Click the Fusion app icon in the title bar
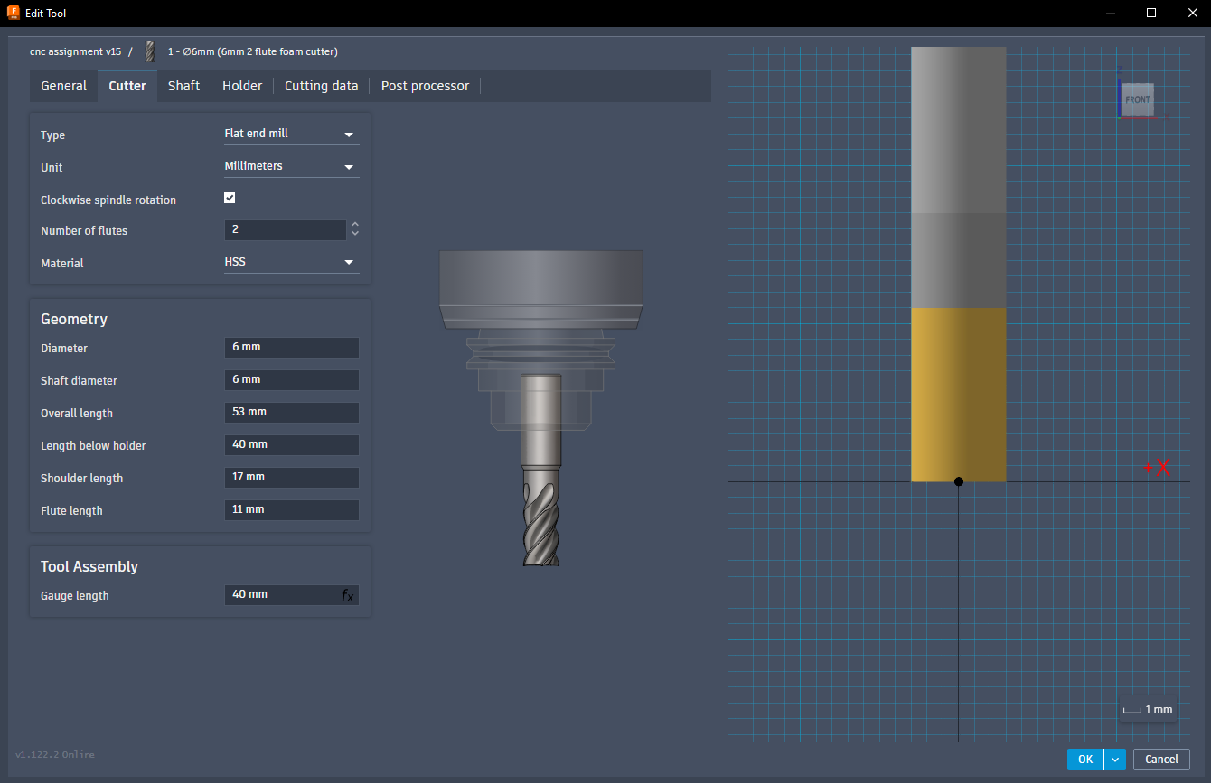This screenshot has height=783, width=1211. click(14, 13)
